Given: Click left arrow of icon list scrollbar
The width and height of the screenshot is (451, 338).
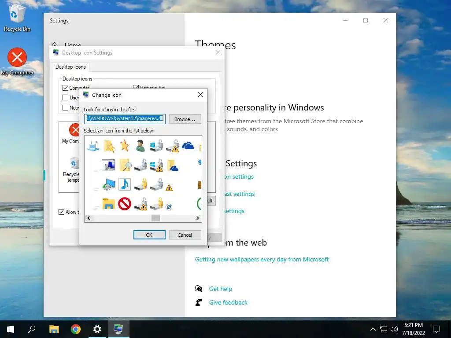Looking at the screenshot, I should pyautogui.click(x=89, y=218).
